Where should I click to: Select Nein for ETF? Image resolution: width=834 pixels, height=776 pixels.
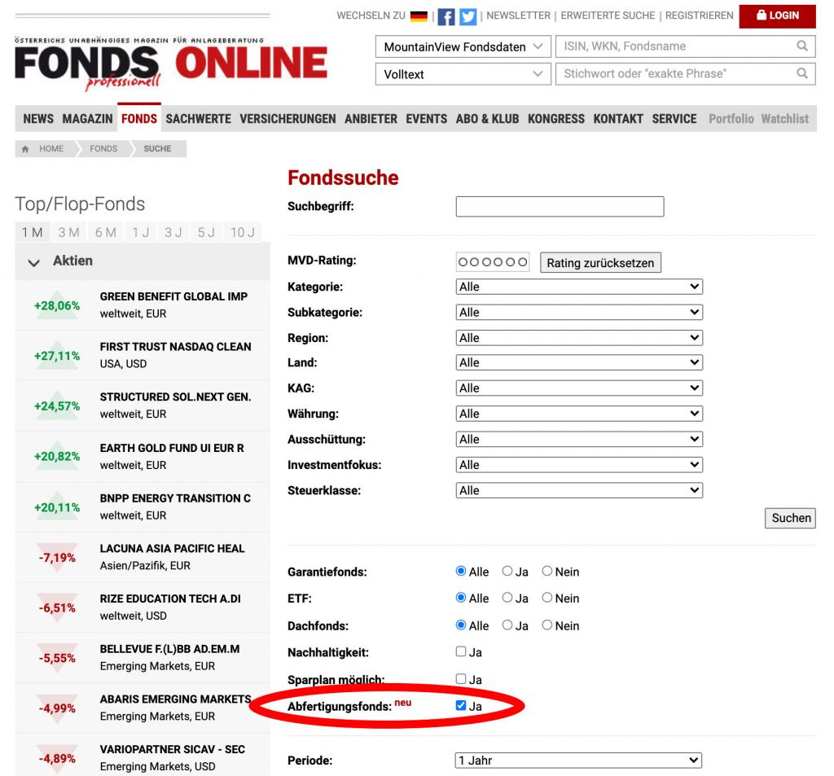click(x=546, y=598)
